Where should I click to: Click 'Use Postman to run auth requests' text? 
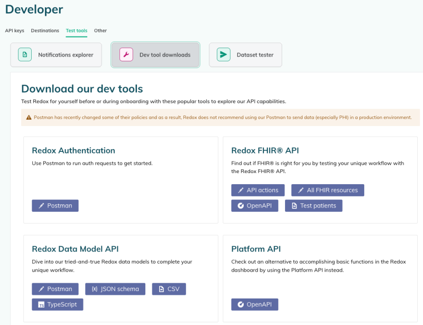coord(92,163)
